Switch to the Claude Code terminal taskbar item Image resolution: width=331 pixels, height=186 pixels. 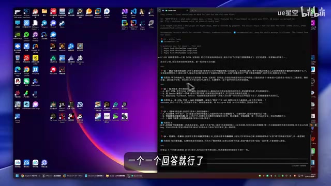coord(135,176)
